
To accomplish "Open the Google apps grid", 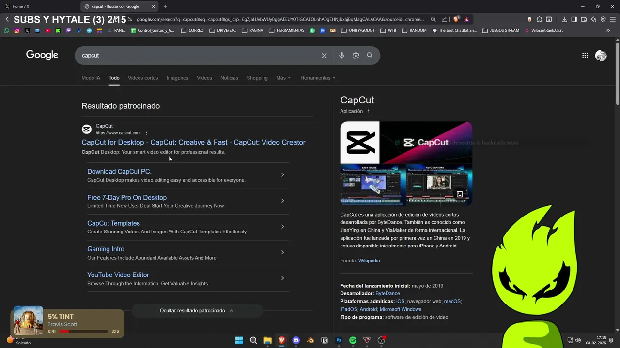I will [x=585, y=56].
